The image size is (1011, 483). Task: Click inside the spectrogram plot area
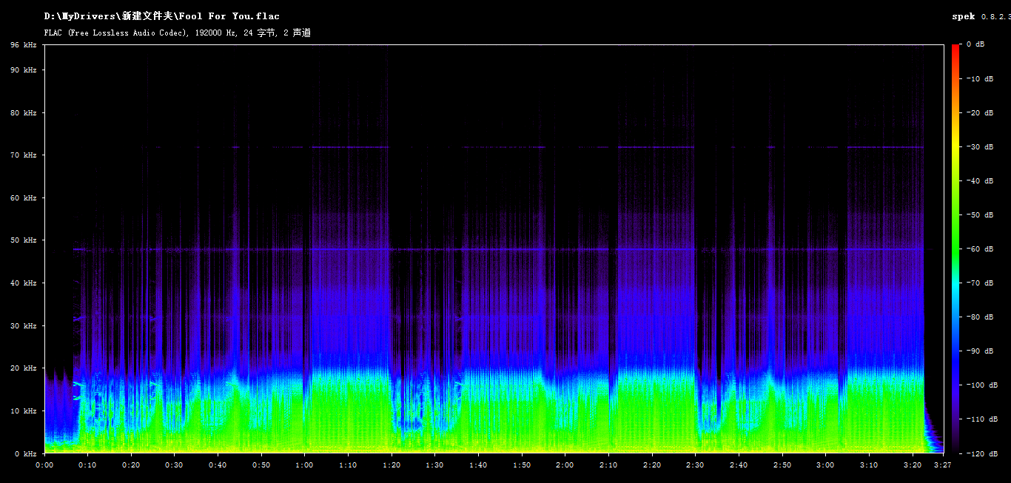494,249
